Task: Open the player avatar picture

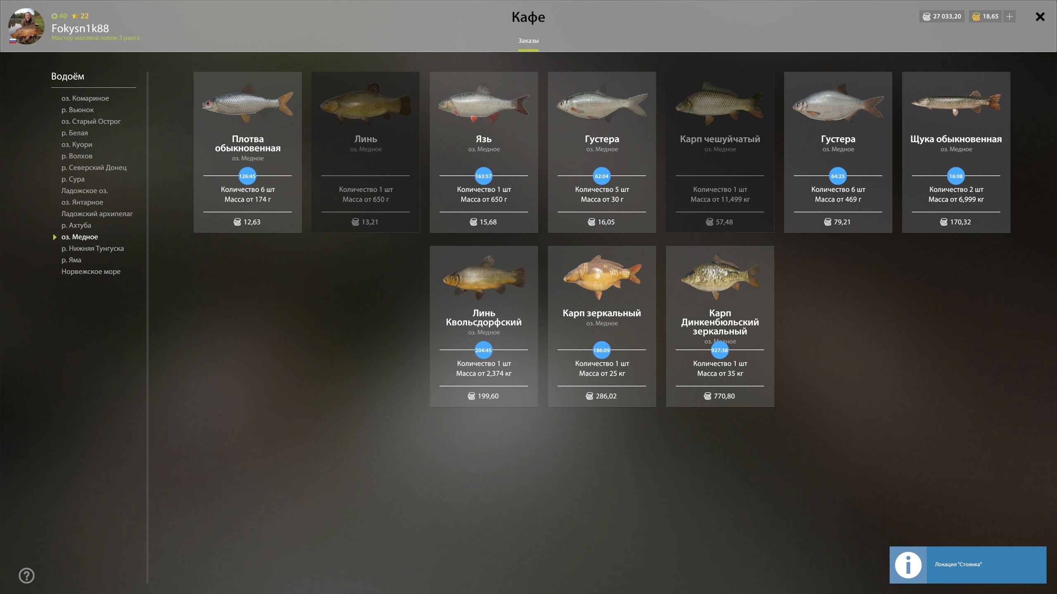Action: click(26, 26)
